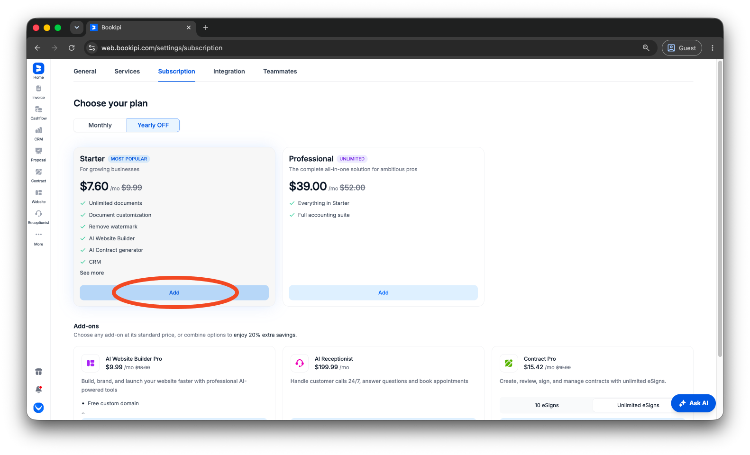Click the Everything in Starter feature
Screen dimensions: 750x455
point(323,203)
